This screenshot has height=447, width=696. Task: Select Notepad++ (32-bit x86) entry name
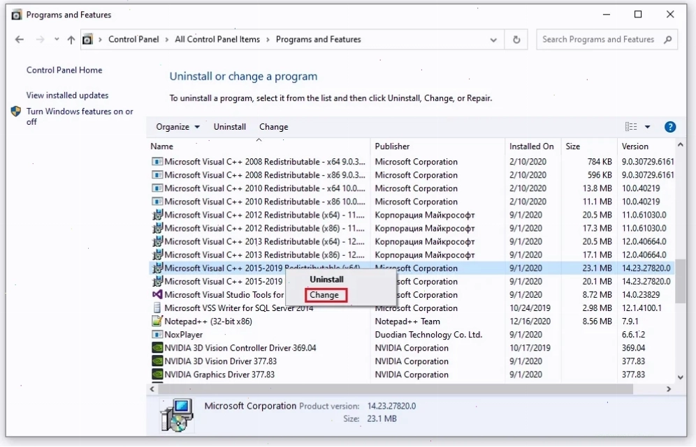pyautogui.click(x=208, y=321)
